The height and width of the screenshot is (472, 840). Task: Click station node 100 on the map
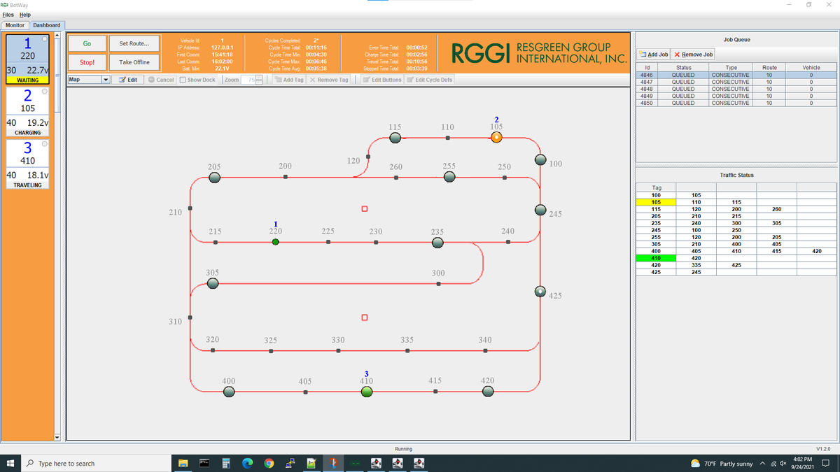[x=540, y=159]
